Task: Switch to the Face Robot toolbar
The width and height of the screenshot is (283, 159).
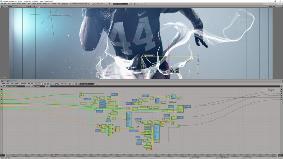Action: (65, 4)
